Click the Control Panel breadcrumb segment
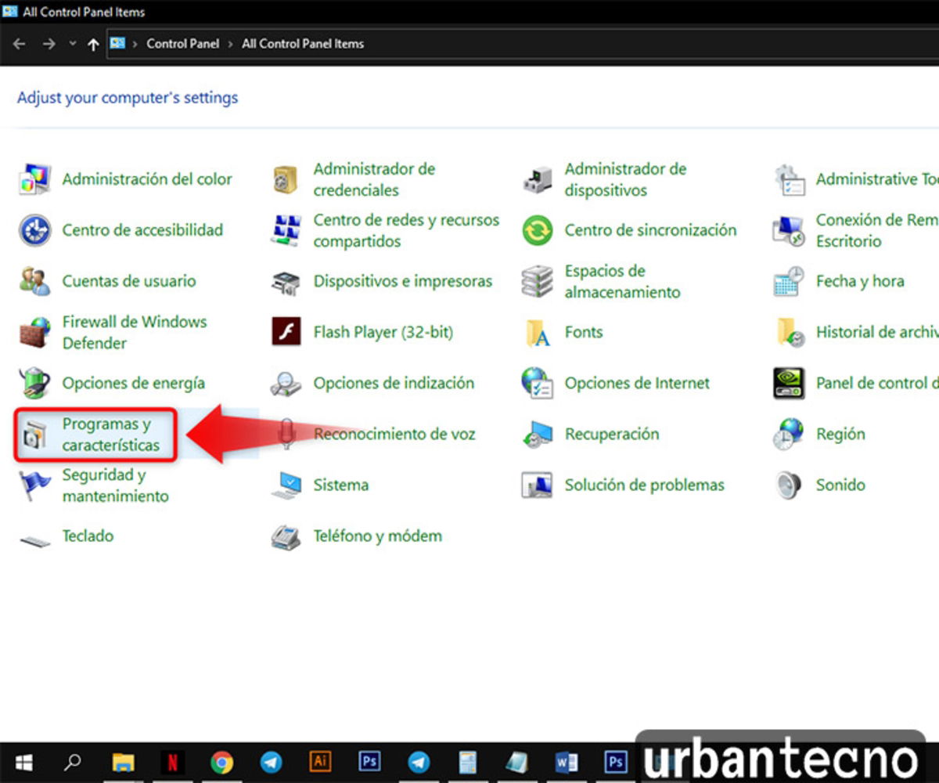This screenshot has width=939, height=783. coord(182,44)
